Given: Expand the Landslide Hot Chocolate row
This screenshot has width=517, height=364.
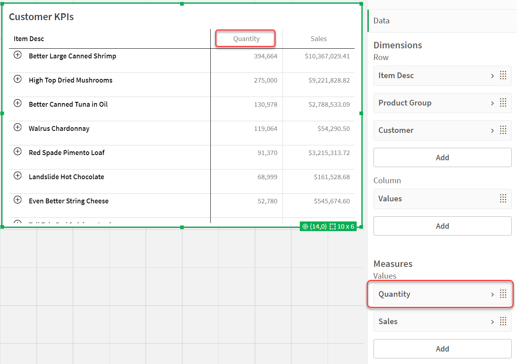Looking at the screenshot, I should pyautogui.click(x=17, y=176).
